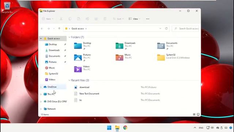The image size is (234, 132).
Task: Expand the Network tree node
Action: tap(41, 109)
